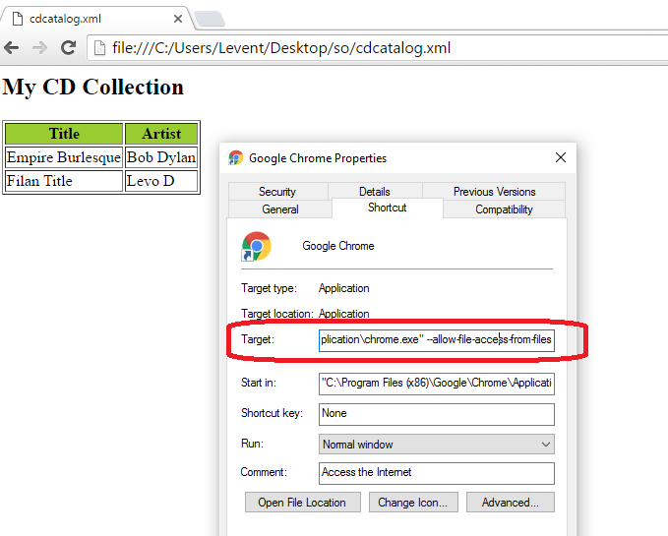This screenshot has width=668, height=536.
Task: Reload the page with the refresh icon
Action: click(x=68, y=48)
